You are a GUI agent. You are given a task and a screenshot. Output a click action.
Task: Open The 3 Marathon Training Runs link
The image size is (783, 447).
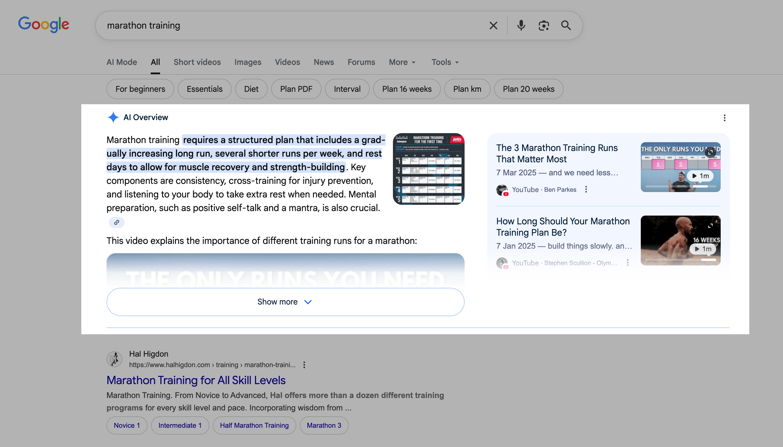click(x=557, y=154)
